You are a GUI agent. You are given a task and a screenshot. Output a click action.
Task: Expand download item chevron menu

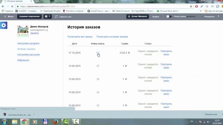point(34,115)
